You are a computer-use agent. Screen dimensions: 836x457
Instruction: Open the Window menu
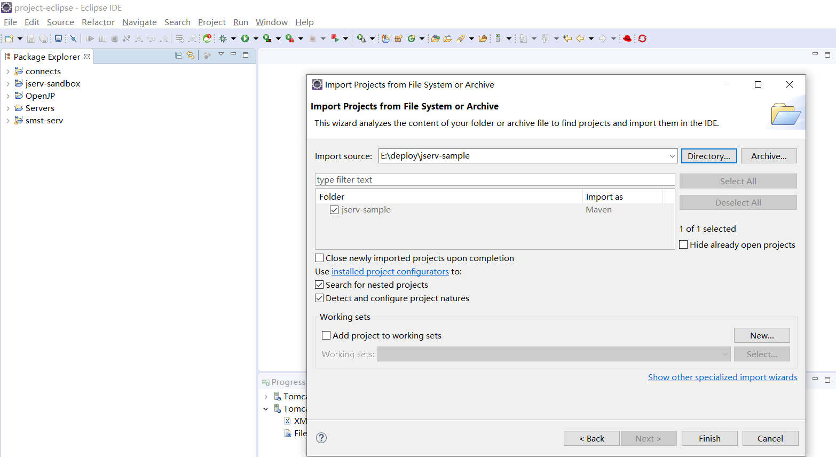click(x=272, y=22)
